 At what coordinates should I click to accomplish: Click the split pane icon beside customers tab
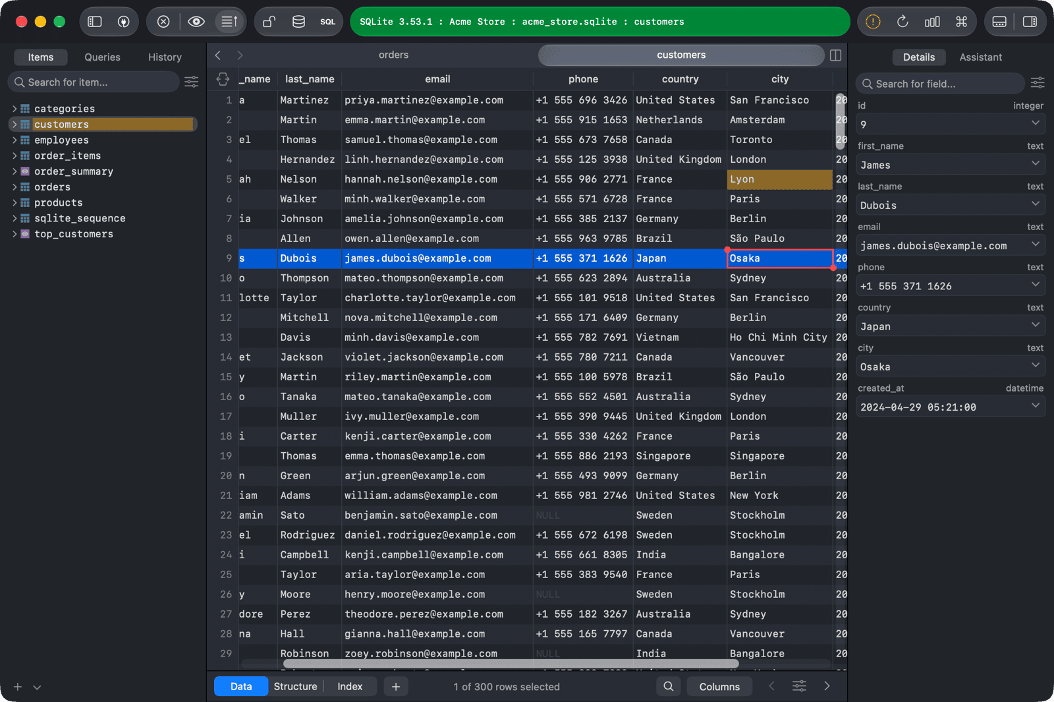[836, 55]
